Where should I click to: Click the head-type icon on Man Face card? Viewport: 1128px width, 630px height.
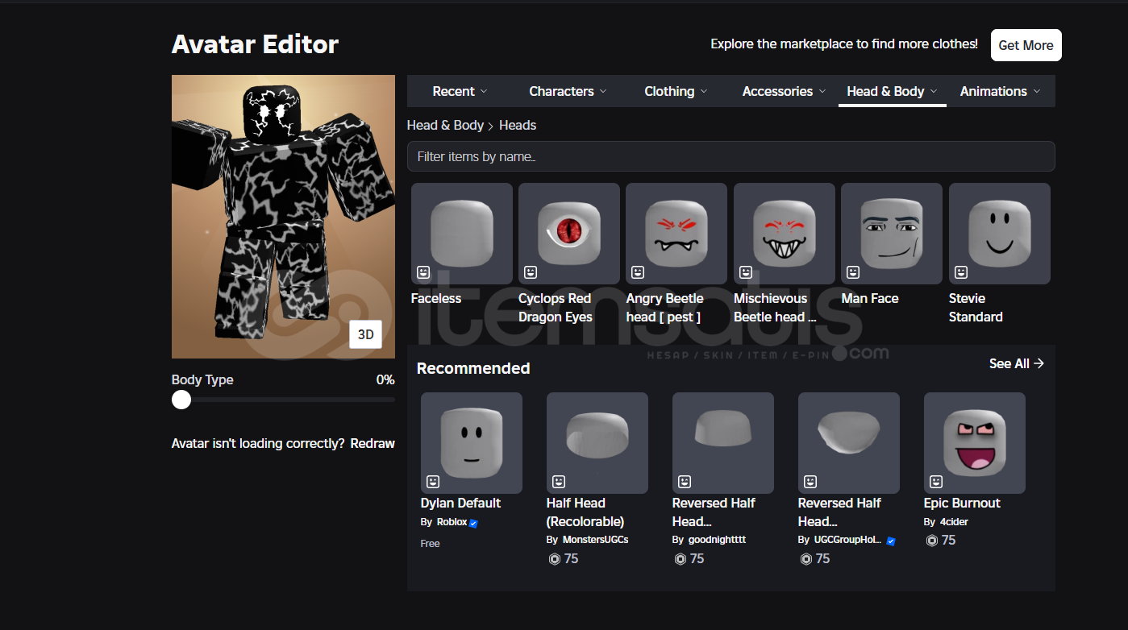[853, 272]
